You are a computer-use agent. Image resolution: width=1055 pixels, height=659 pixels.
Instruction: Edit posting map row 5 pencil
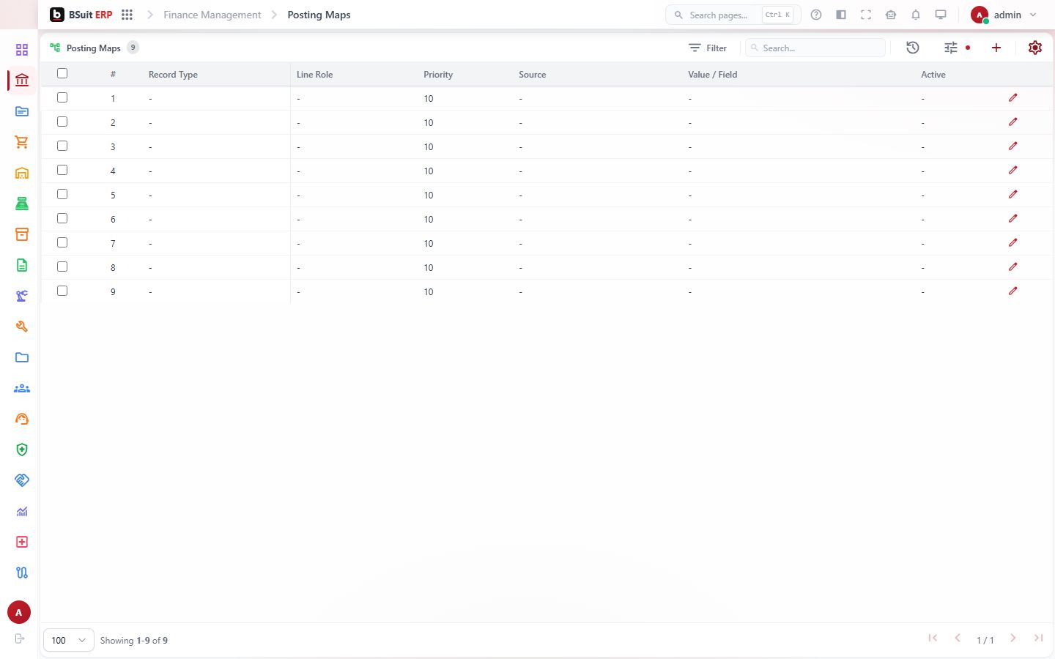[x=1013, y=194]
